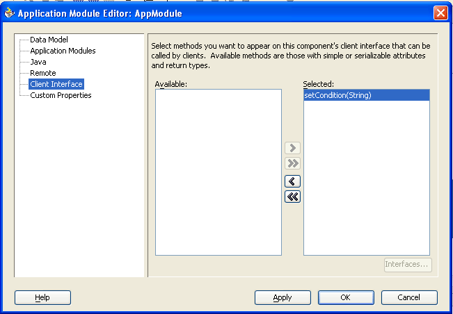
Task: Click the Interfaces... button
Action: coord(408,265)
